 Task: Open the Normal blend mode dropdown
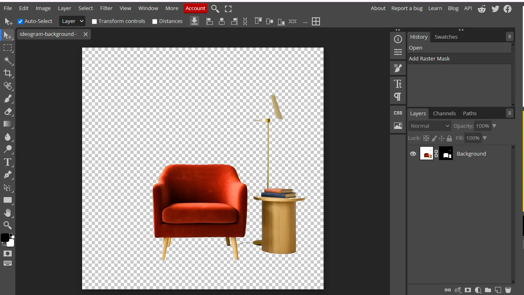click(429, 126)
